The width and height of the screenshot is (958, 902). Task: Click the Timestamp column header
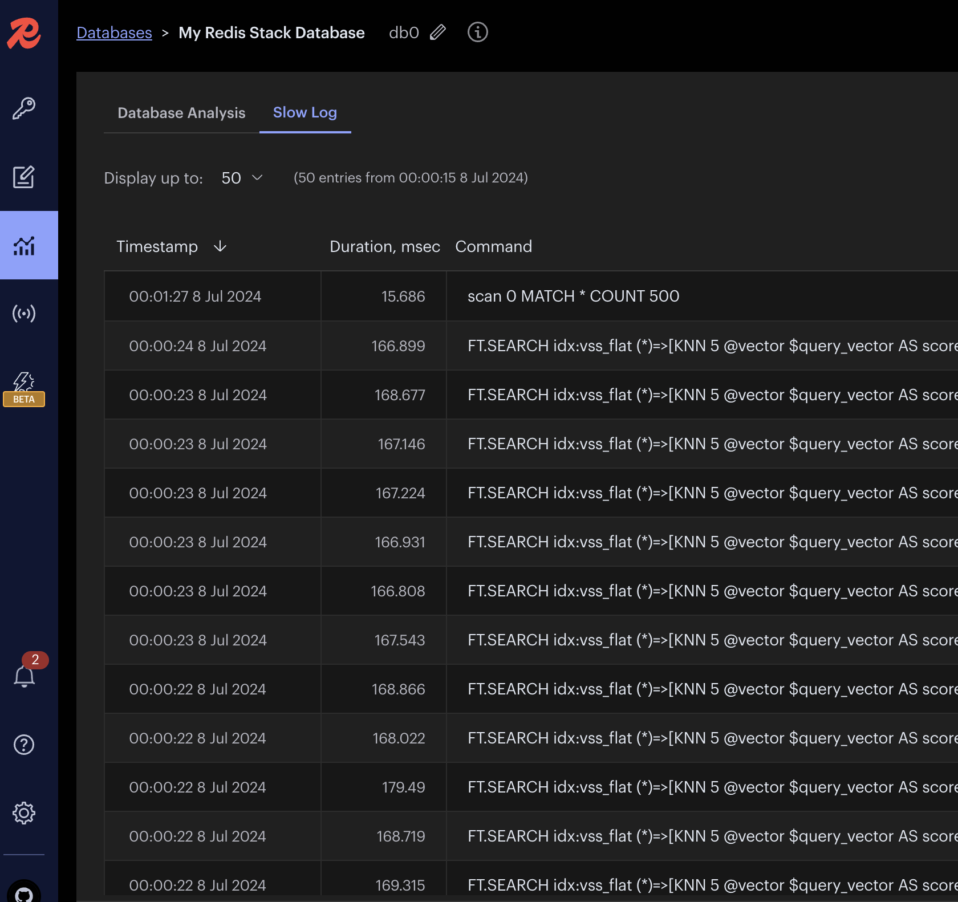(157, 246)
